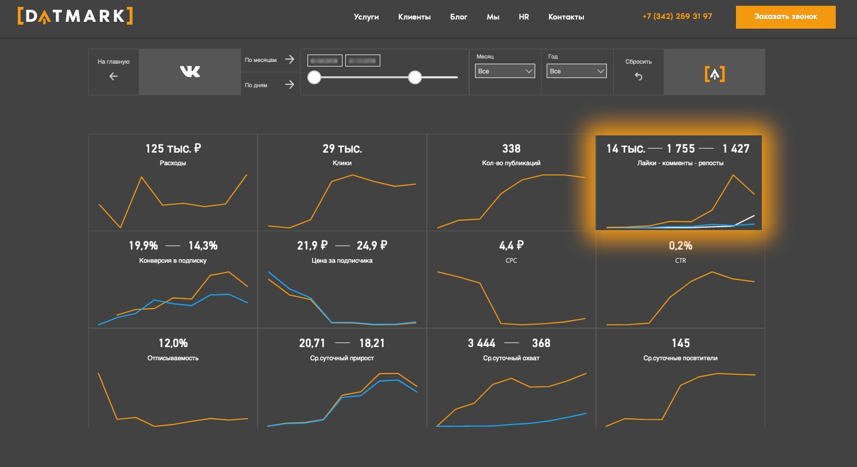Click the Ср.суточные посетители chart card
Image resolution: width=857 pixels, height=467 pixels.
coord(680,378)
